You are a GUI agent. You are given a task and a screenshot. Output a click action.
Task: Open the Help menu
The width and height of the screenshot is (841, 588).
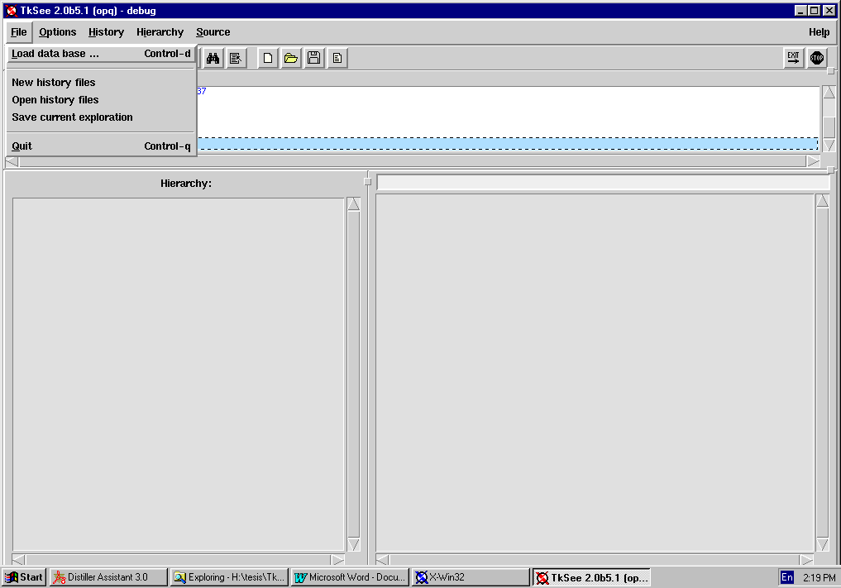[x=819, y=32]
